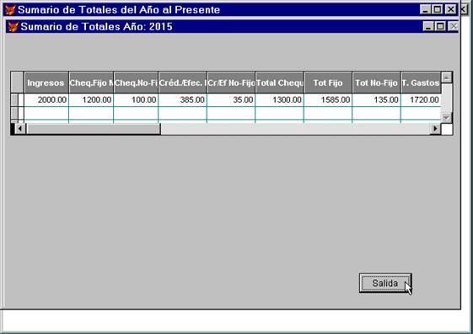Viewport: 473px width, 334px height.
Task: Click the fox icon in the outer title bar
Action: tap(11, 10)
